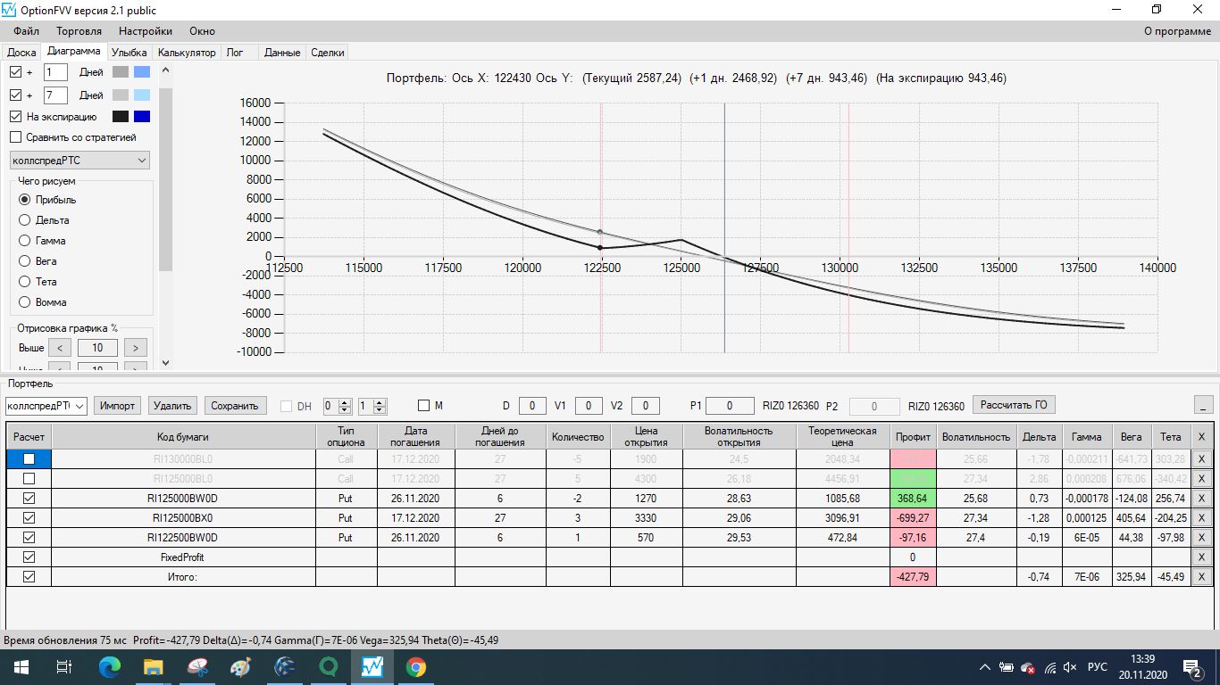Open File Explorer from the taskbar
Image resolution: width=1220 pixels, height=685 pixels.
[x=154, y=667]
